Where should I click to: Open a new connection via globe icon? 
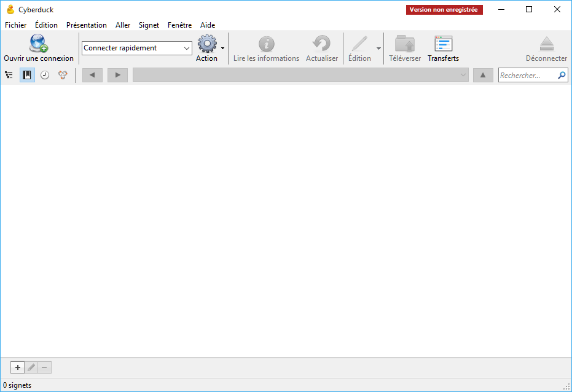[39, 44]
